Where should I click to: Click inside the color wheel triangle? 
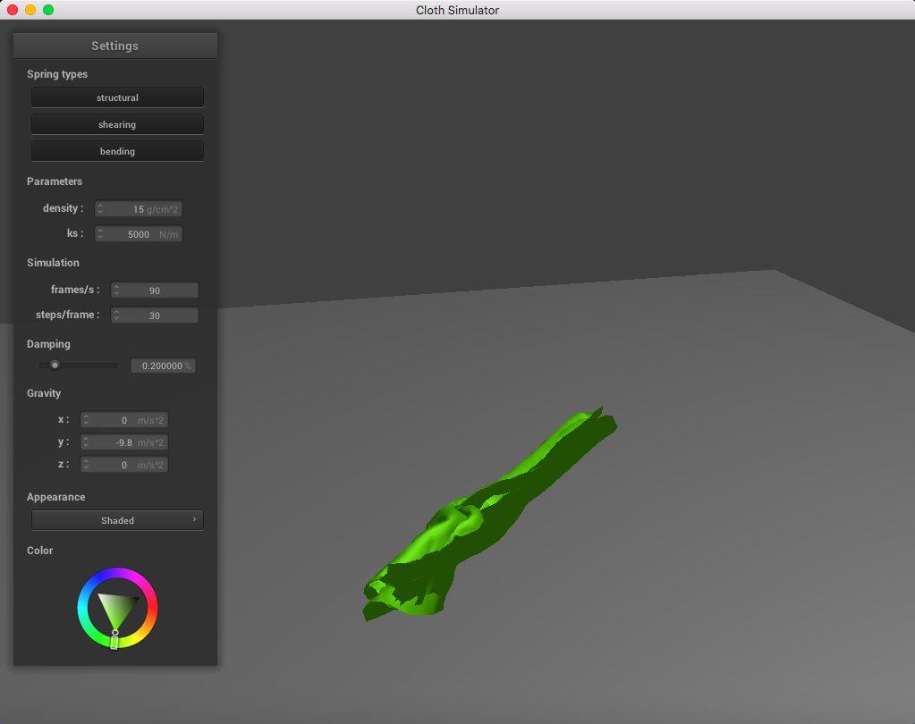pyautogui.click(x=116, y=608)
